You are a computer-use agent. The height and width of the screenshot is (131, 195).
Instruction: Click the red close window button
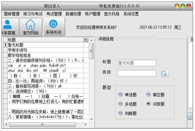pos(188,6)
